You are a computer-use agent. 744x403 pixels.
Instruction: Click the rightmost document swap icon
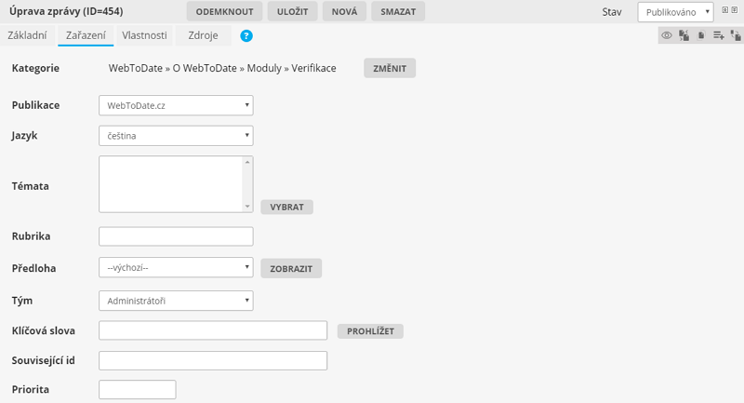[735, 35]
